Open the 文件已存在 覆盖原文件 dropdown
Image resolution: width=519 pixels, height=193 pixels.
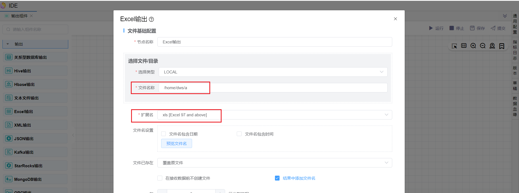point(275,163)
